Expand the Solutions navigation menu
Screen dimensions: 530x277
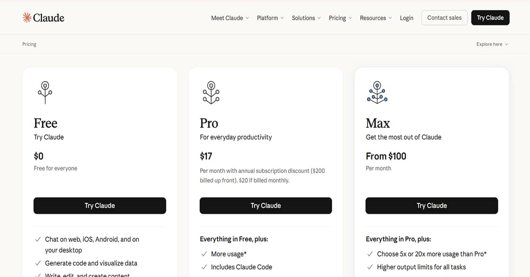[x=307, y=18]
